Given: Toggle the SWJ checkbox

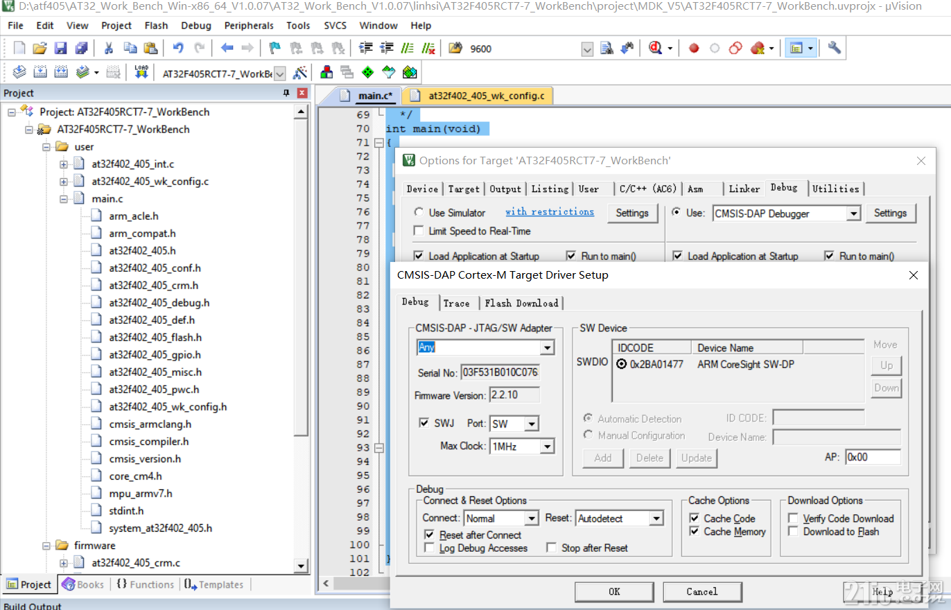Looking at the screenshot, I should click(x=424, y=423).
